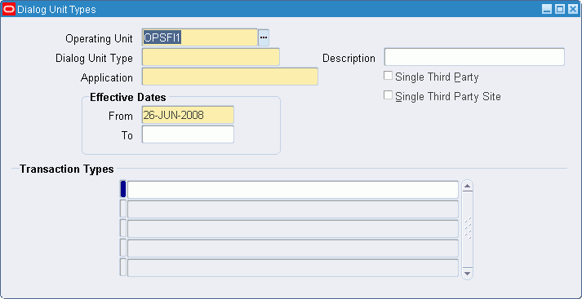Click the Application input field
Viewport: 582px width, 299px height.
230,77
